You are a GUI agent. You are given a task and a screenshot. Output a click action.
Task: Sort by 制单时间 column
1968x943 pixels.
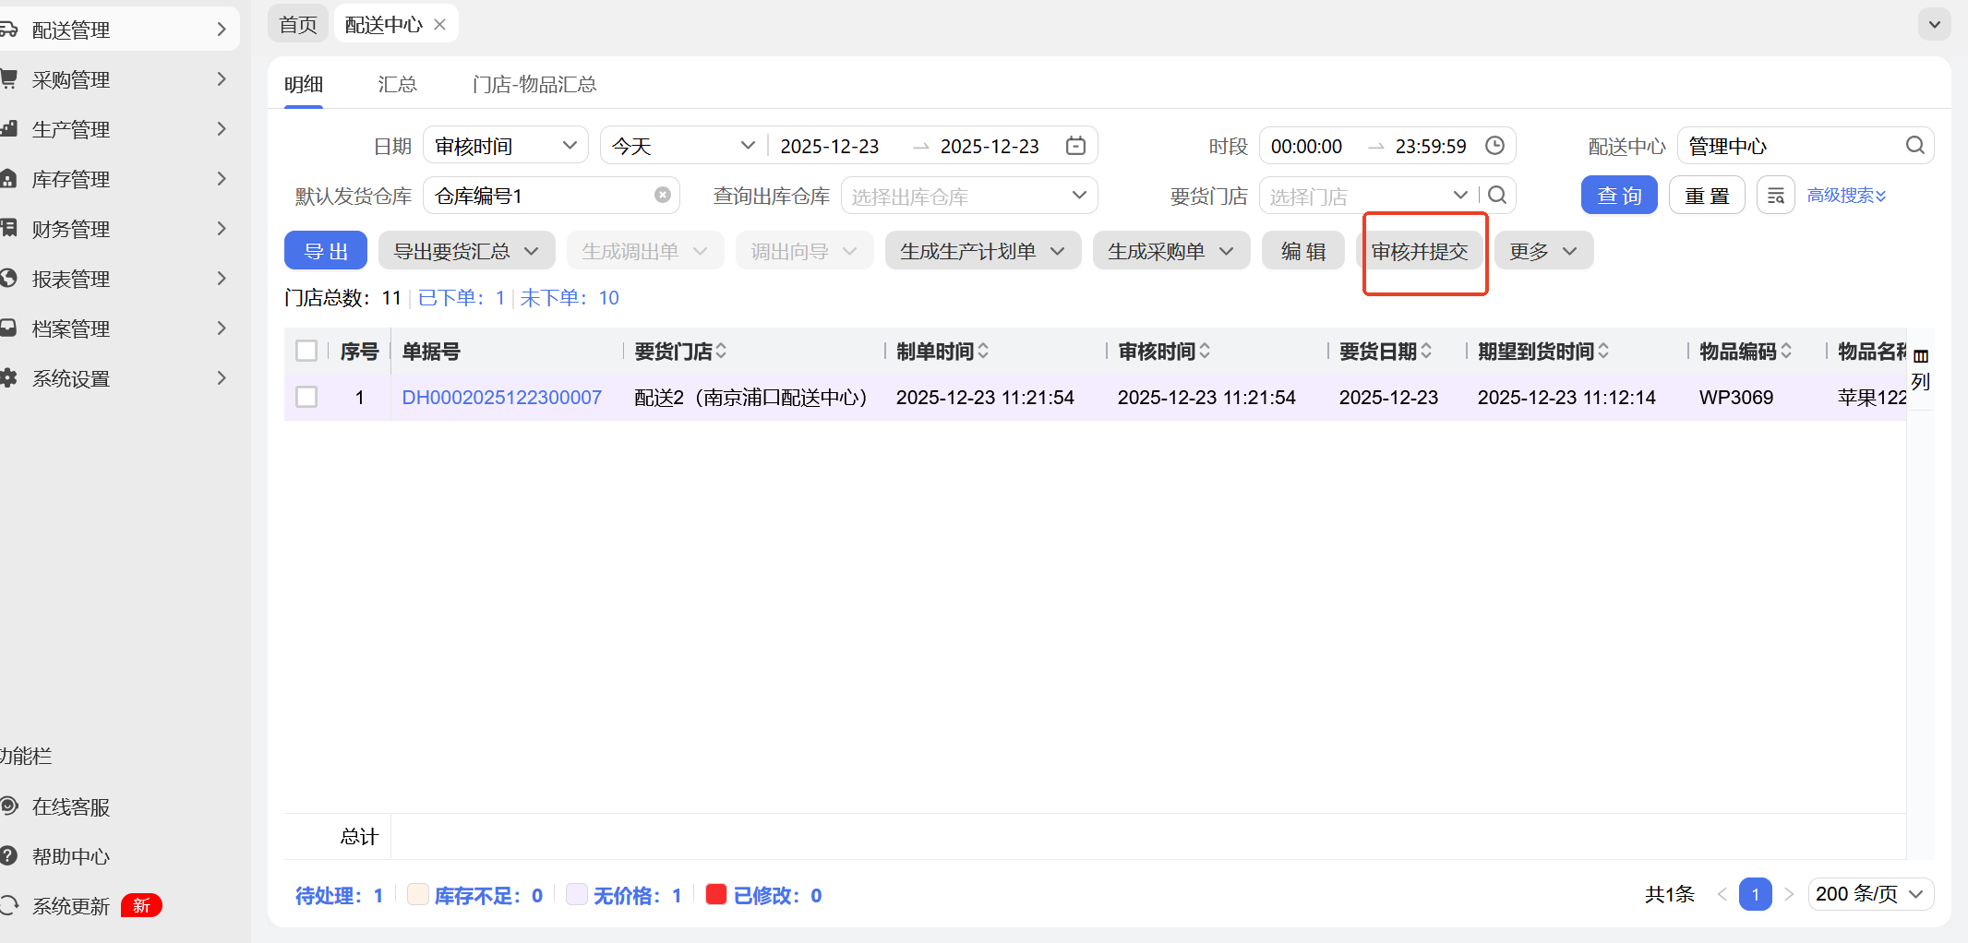point(983,352)
